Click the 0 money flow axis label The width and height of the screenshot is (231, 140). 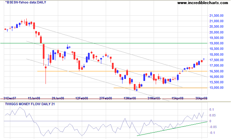(210, 121)
